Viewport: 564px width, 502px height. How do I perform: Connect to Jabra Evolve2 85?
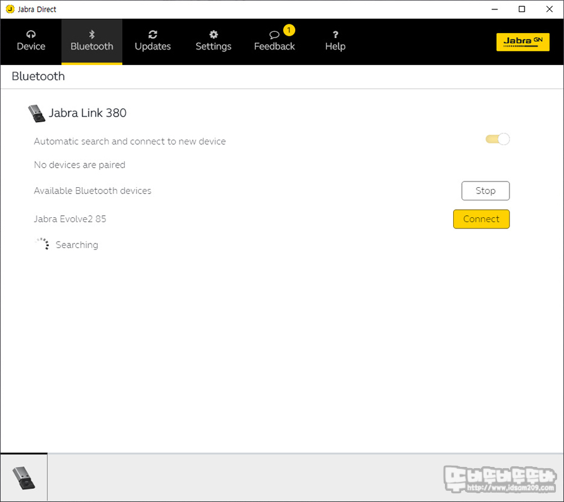point(481,219)
